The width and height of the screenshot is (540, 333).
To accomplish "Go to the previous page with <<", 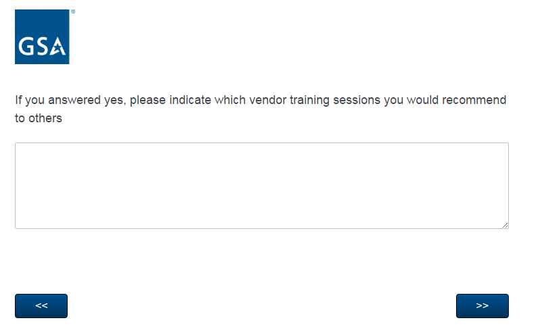I will click(41, 306).
